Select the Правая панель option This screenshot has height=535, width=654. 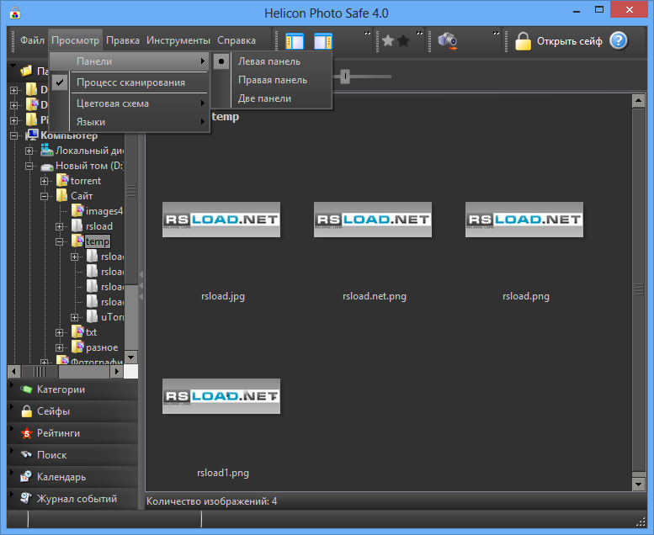[273, 80]
